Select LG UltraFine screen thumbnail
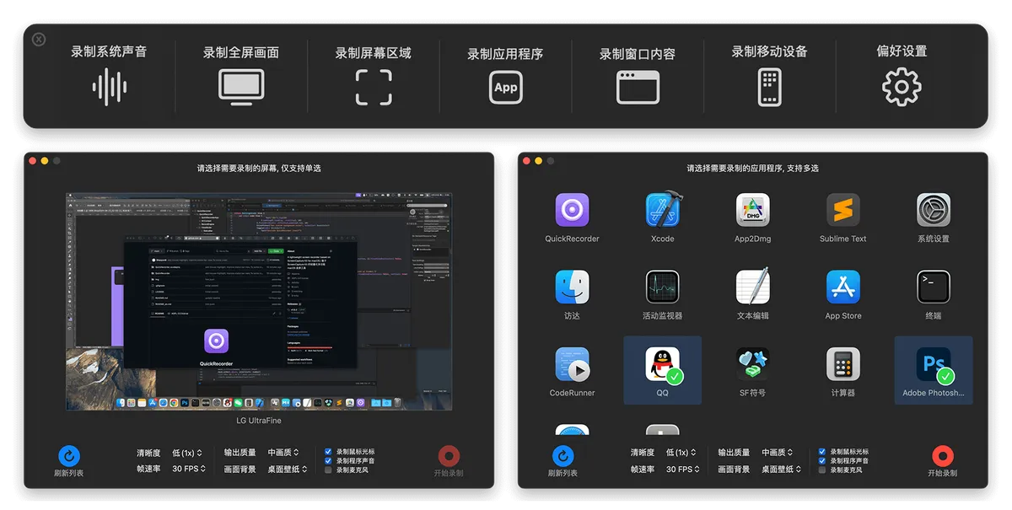This screenshot has width=1012, height=510. (x=259, y=301)
